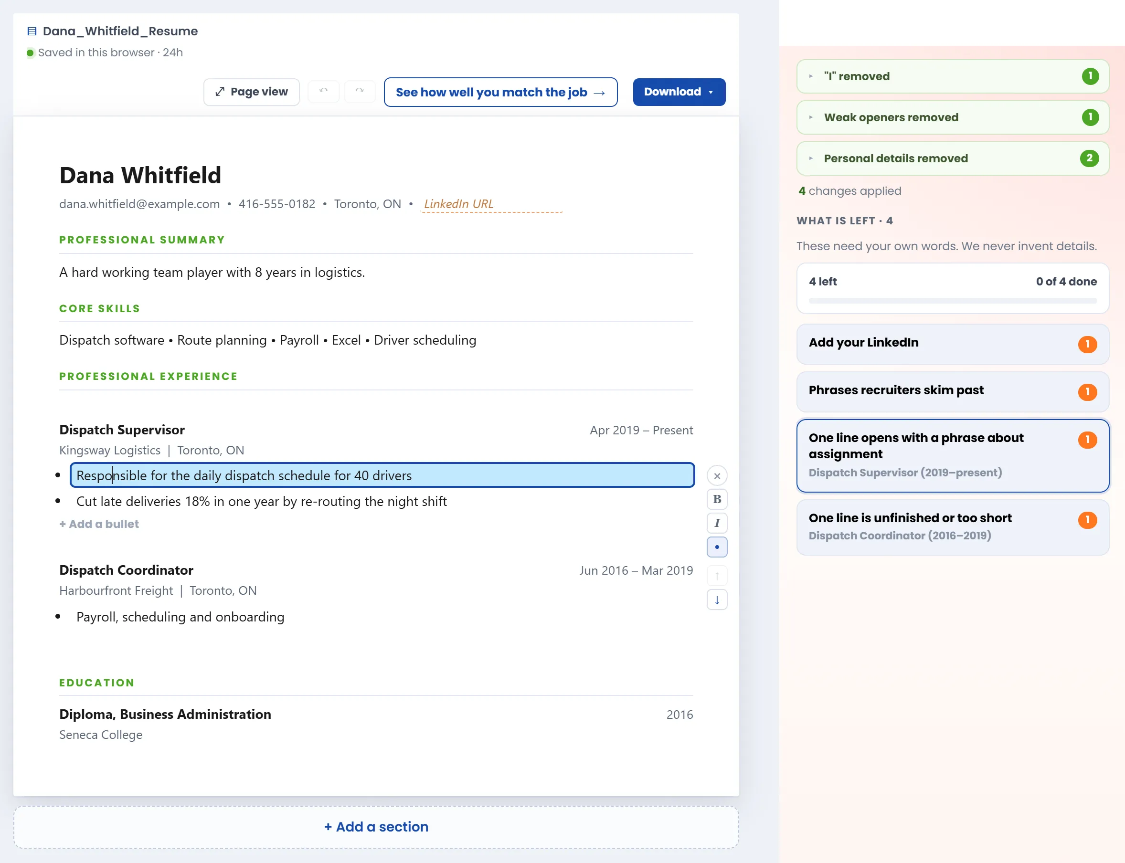Viewport: 1125px width, 863px height.
Task: Open Phrases recruiters skim past card
Action: pos(952,391)
